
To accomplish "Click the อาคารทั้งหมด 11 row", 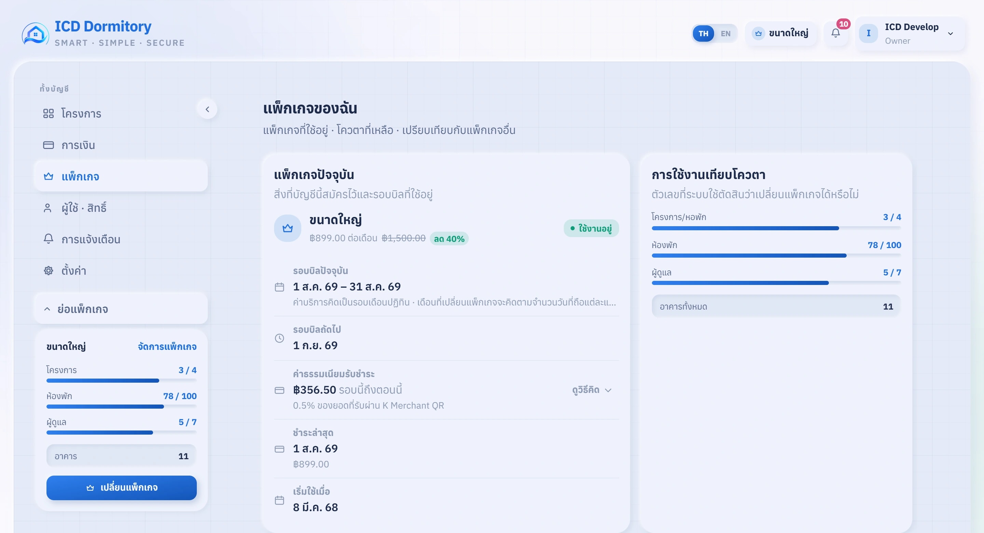I will pos(776,306).
